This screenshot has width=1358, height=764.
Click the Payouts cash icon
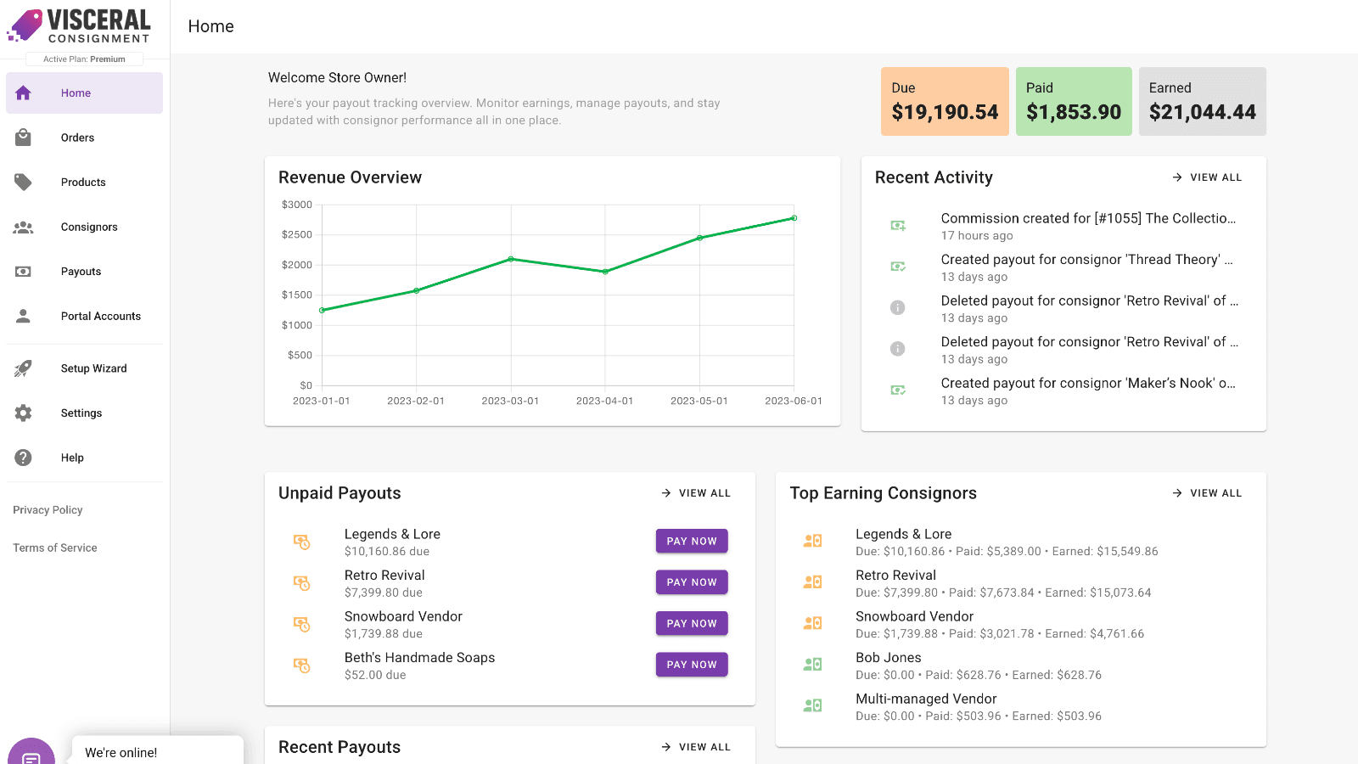[24, 272]
